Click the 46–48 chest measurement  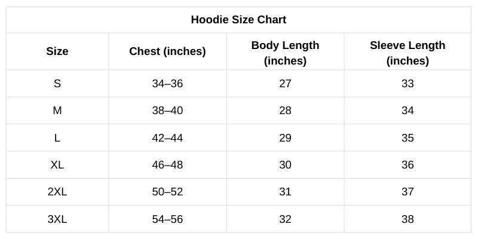(x=167, y=165)
